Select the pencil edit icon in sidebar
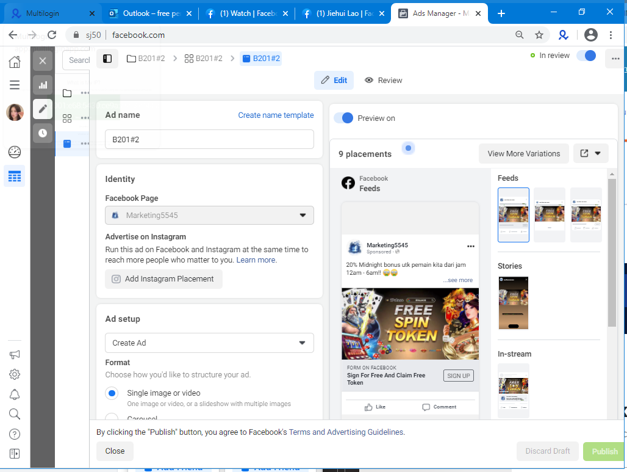 (x=42, y=109)
